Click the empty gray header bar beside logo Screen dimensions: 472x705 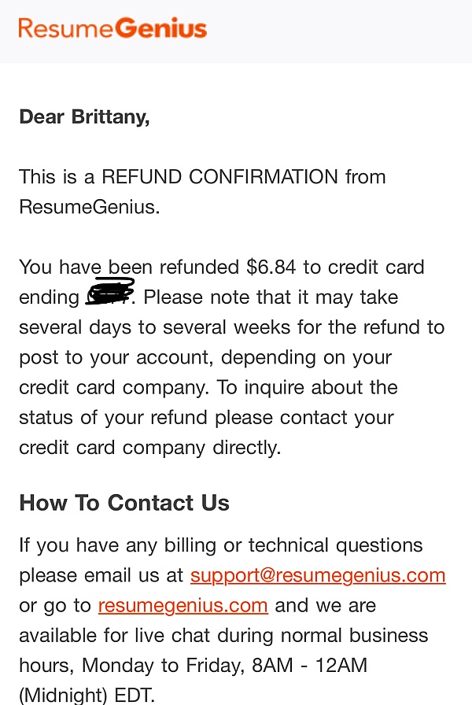338,30
